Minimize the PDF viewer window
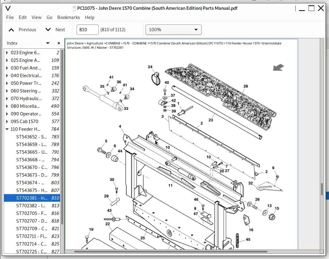Viewport: 329px width, 259px height. tap(302, 10)
